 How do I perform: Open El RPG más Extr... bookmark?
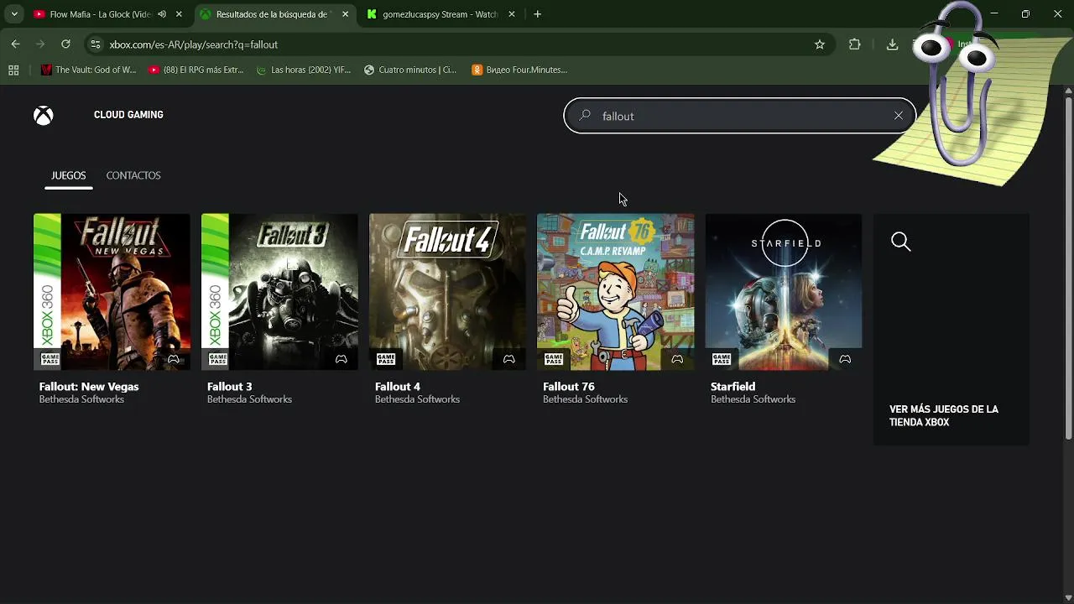[196, 70]
